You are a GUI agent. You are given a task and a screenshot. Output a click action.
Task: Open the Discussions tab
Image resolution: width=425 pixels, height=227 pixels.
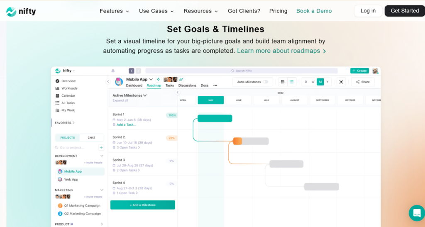(187, 85)
